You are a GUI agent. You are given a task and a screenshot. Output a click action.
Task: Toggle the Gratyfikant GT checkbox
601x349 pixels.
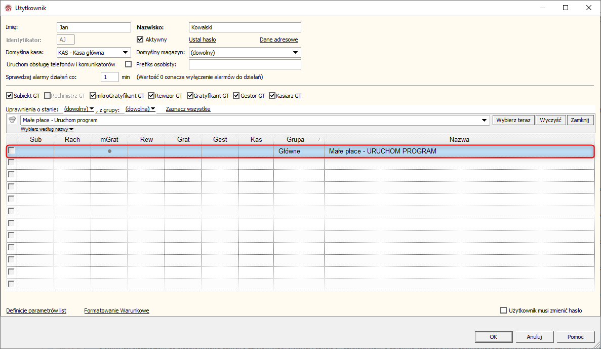[x=190, y=96]
